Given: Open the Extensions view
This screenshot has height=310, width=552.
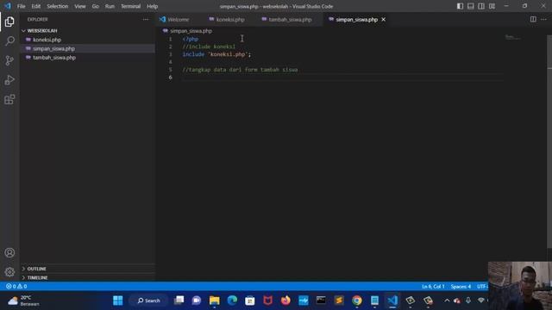Looking at the screenshot, I should coord(9,100).
